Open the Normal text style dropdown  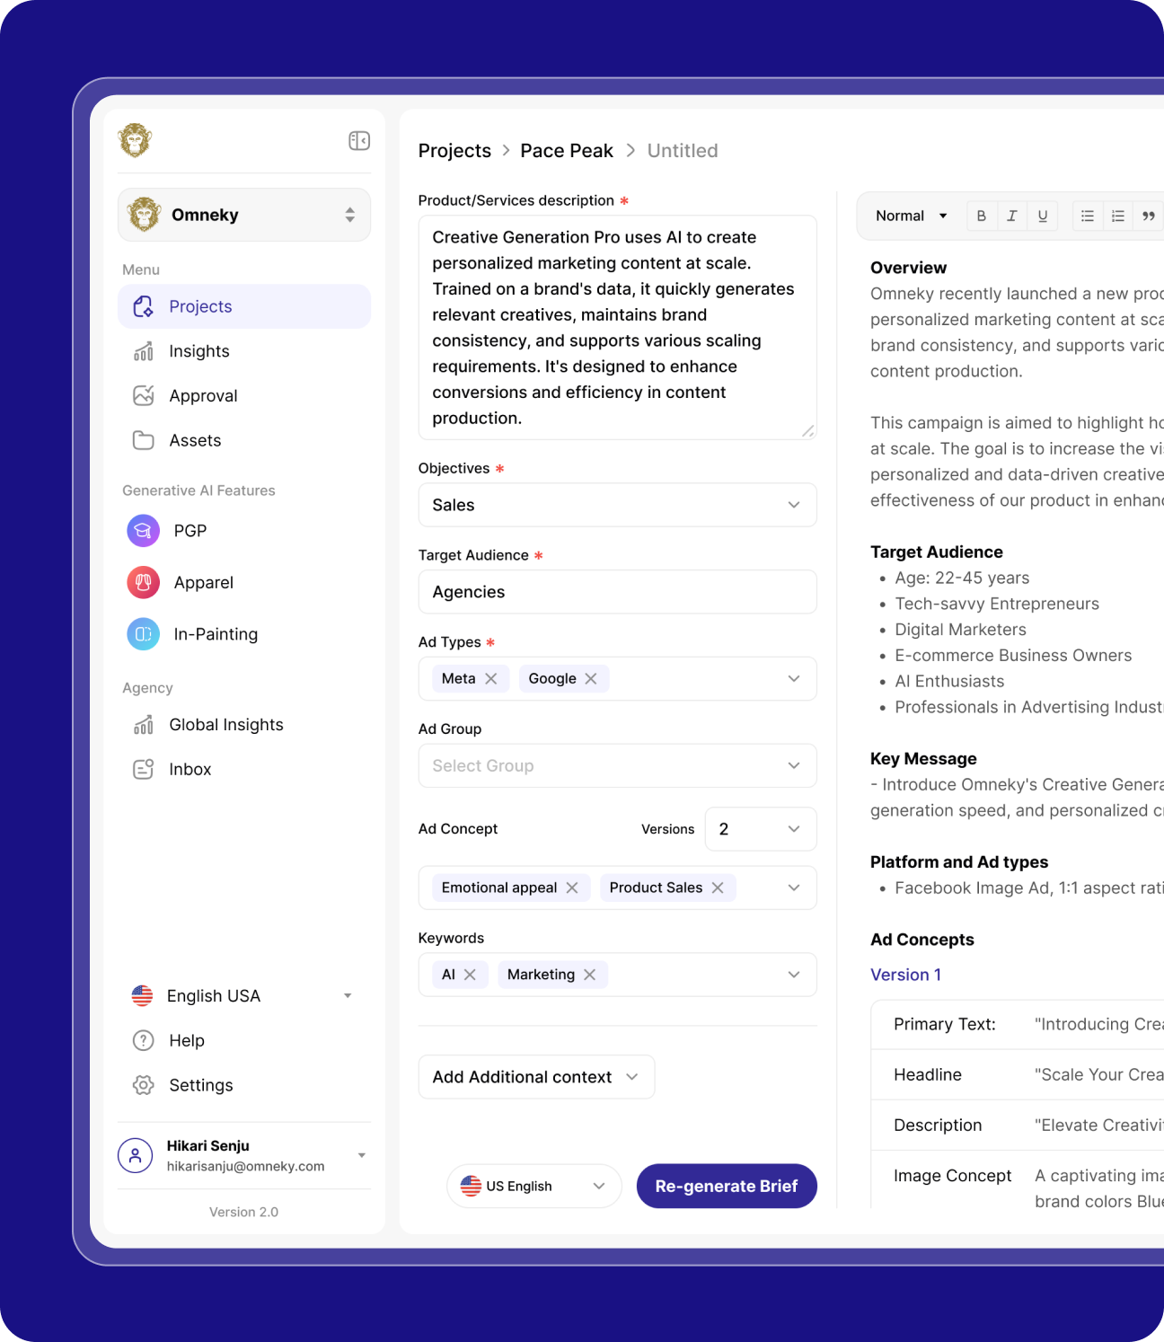point(912,216)
